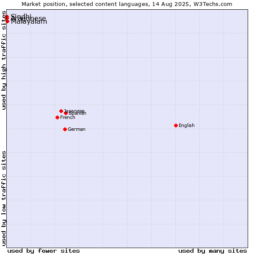
Task: Click the red Japanese data point
Action: pyautogui.click(x=61, y=111)
